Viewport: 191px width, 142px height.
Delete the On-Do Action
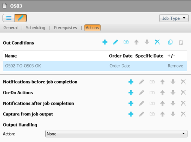click(x=183, y=93)
